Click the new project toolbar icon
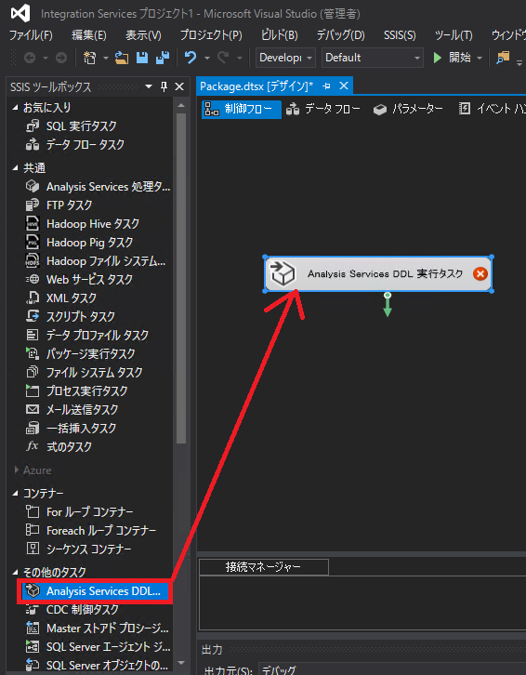 pos(89,58)
